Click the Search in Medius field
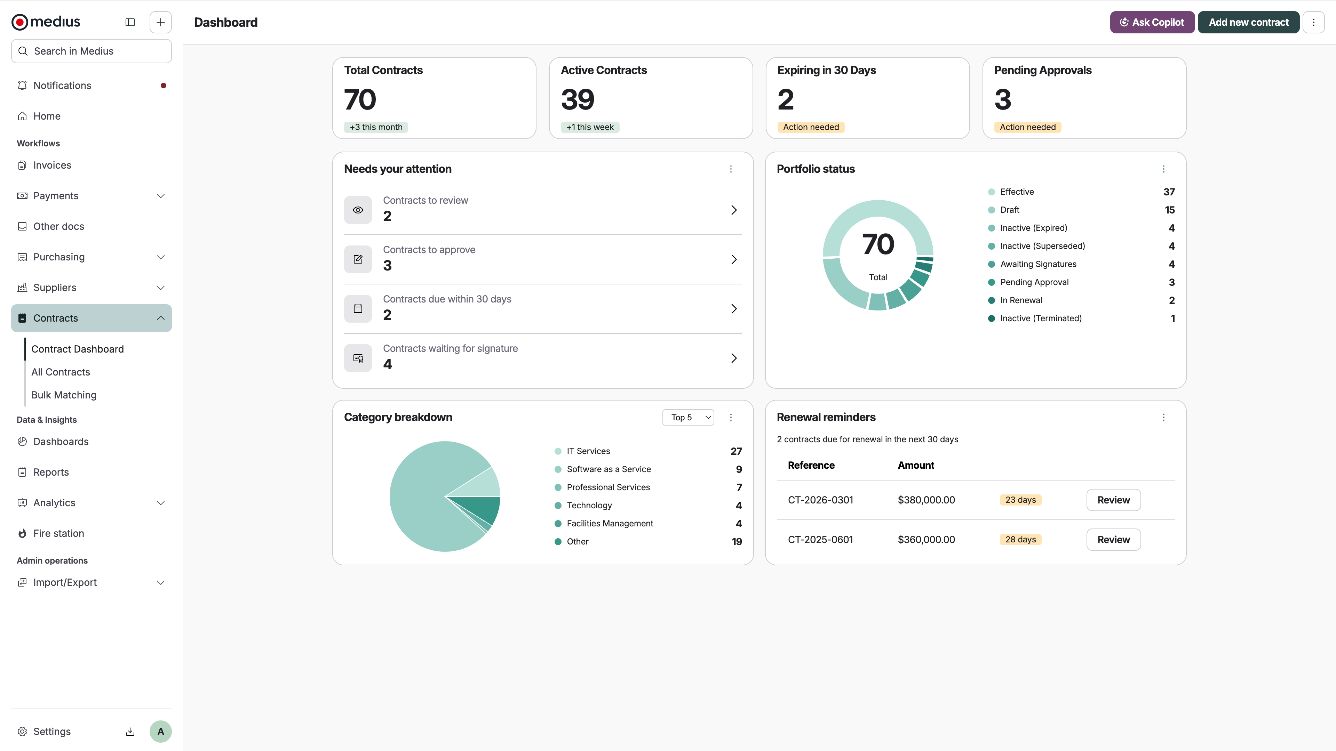The height and width of the screenshot is (751, 1336). pyautogui.click(x=91, y=51)
